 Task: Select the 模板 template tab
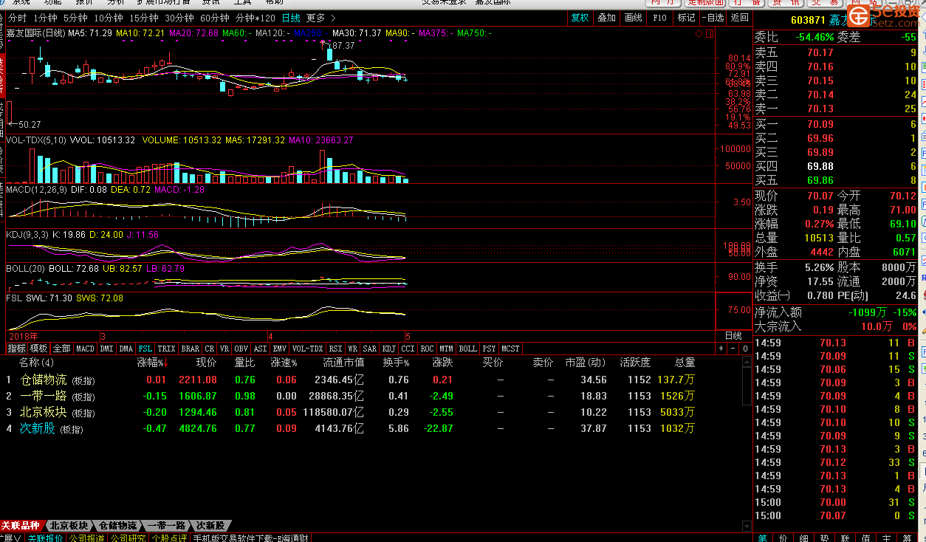tap(38, 349)
